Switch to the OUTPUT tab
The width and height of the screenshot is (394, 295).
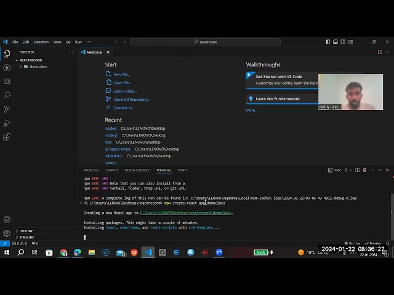click(x=112, y=170)
